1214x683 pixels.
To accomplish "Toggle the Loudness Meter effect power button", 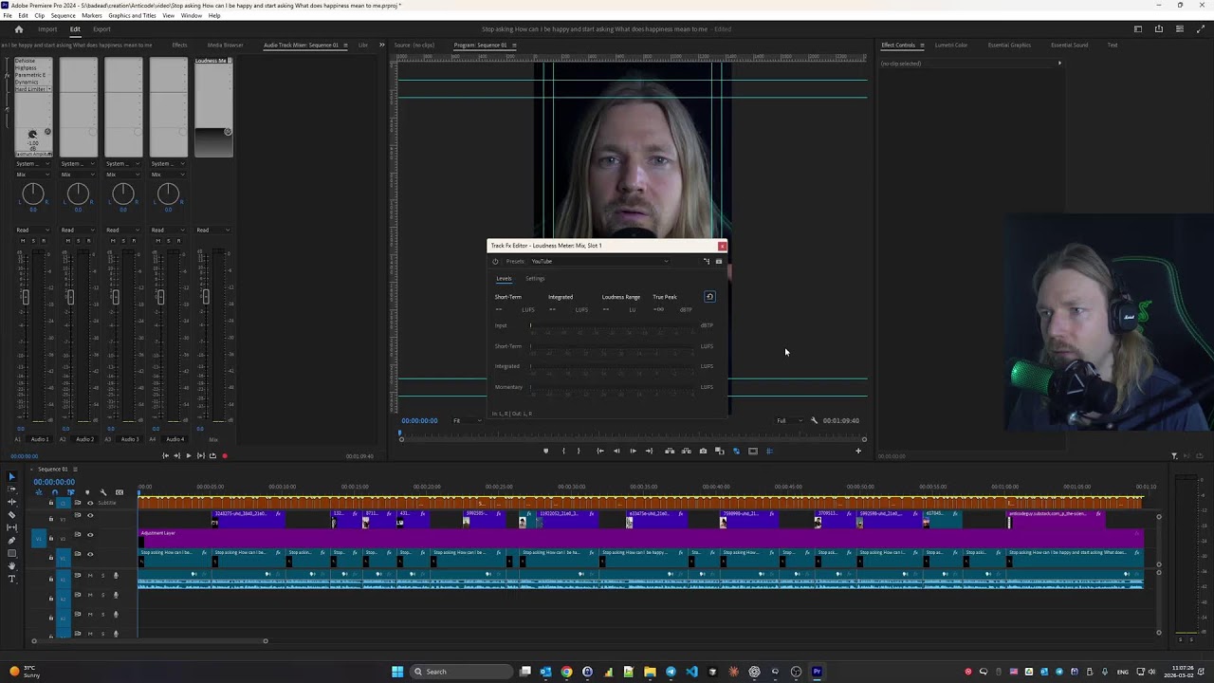I will pyautogui.click(x=495, y=262).
